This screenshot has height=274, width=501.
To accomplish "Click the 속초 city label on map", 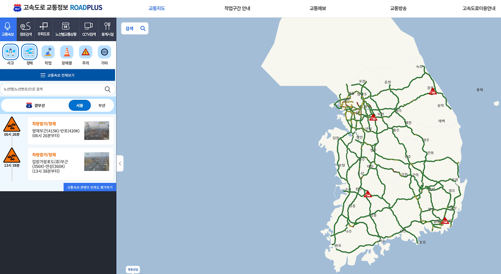I will tap(420, 67).
